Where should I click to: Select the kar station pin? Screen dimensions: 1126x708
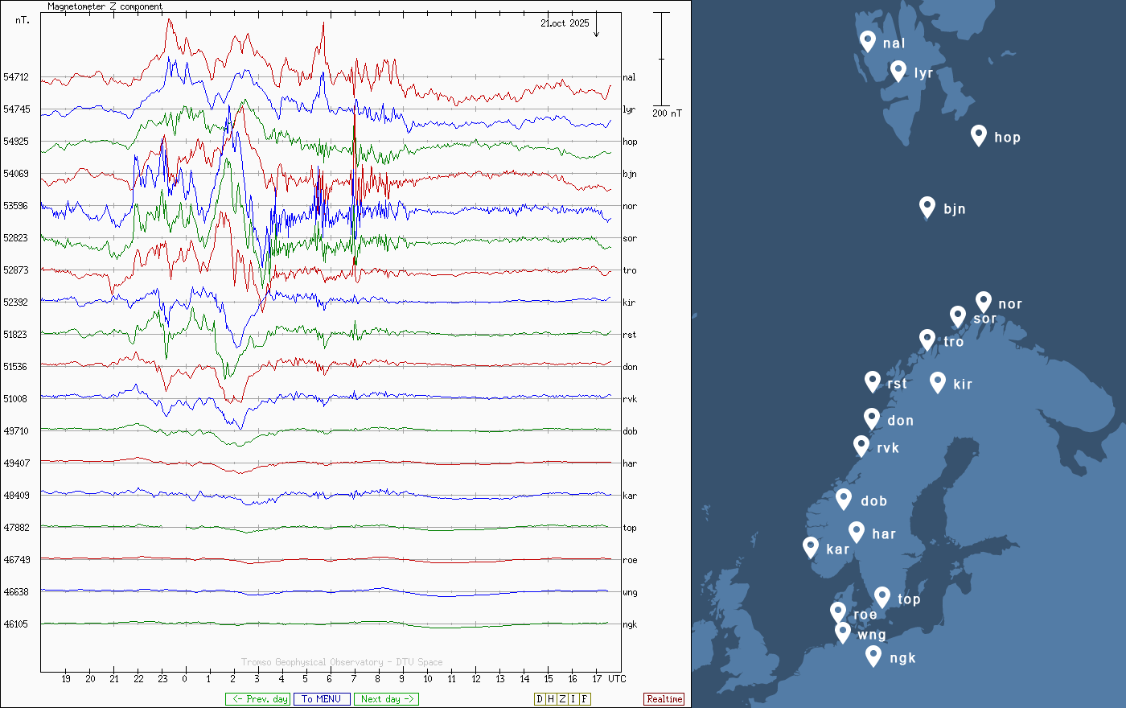(811, 547)
